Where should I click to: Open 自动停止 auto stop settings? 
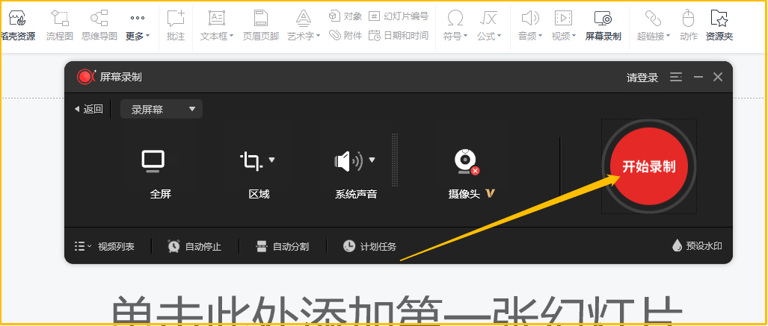click(194, 246)
